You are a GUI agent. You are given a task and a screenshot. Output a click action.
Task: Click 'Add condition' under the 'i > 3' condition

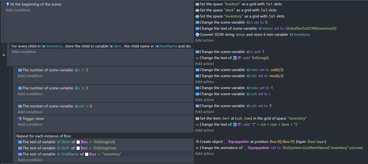[x=30, y=76]
